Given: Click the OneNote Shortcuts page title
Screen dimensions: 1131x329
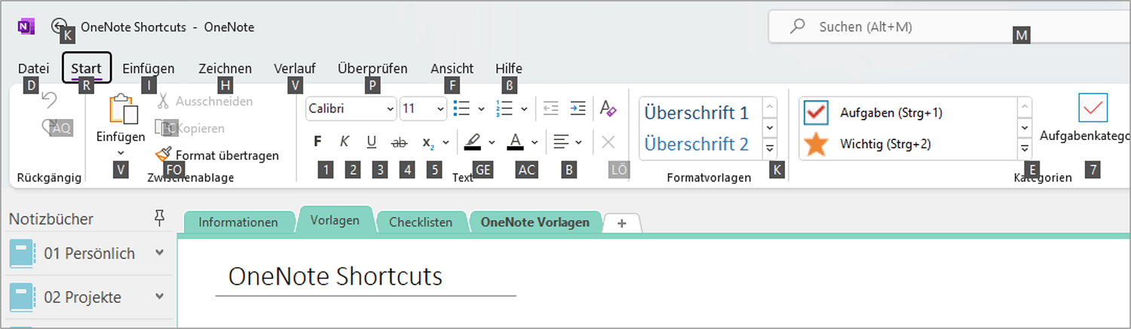Looking at the screenshot, I should 336,276.
